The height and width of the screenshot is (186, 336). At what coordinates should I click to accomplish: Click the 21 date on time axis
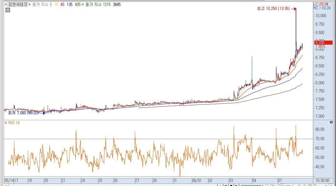tap(63, 181)
